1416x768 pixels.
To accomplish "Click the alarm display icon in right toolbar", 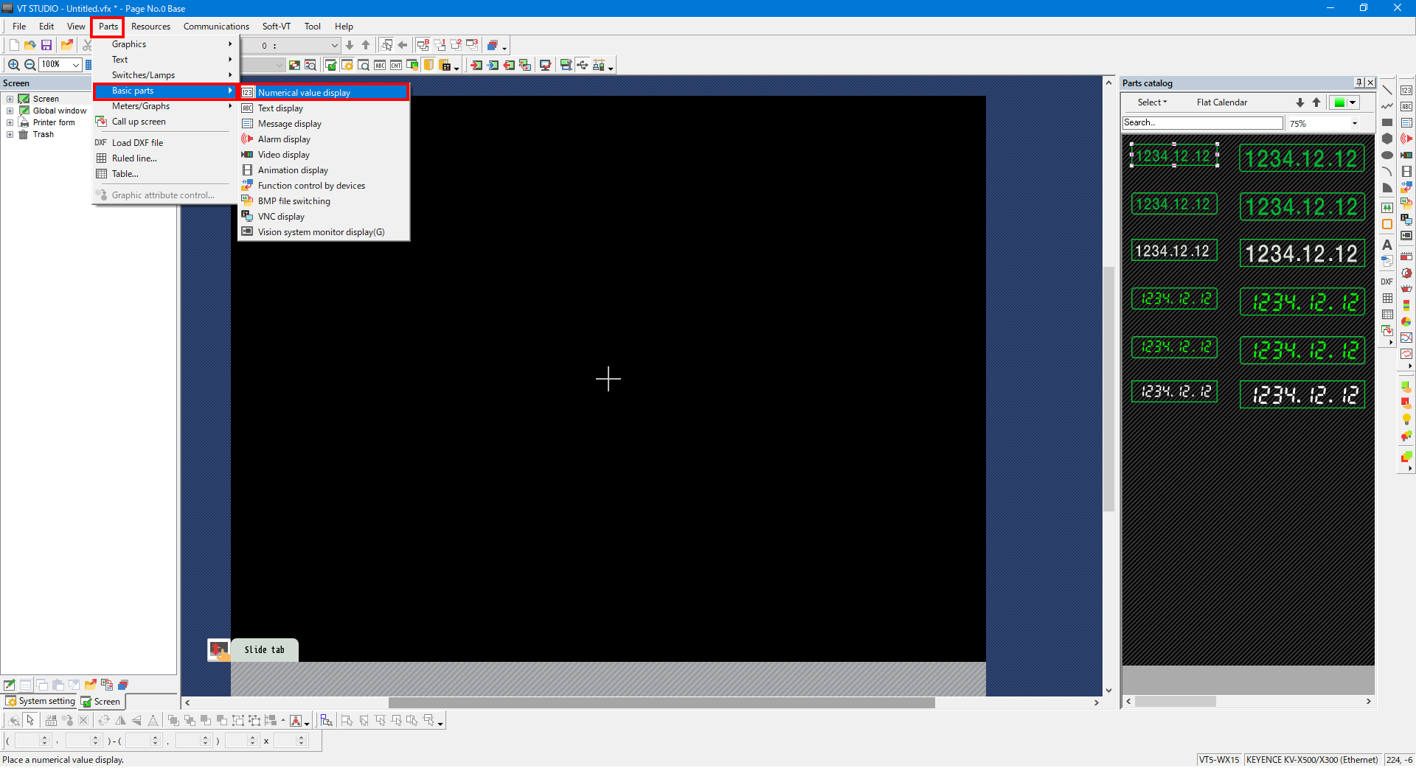I will [1406, 139].
